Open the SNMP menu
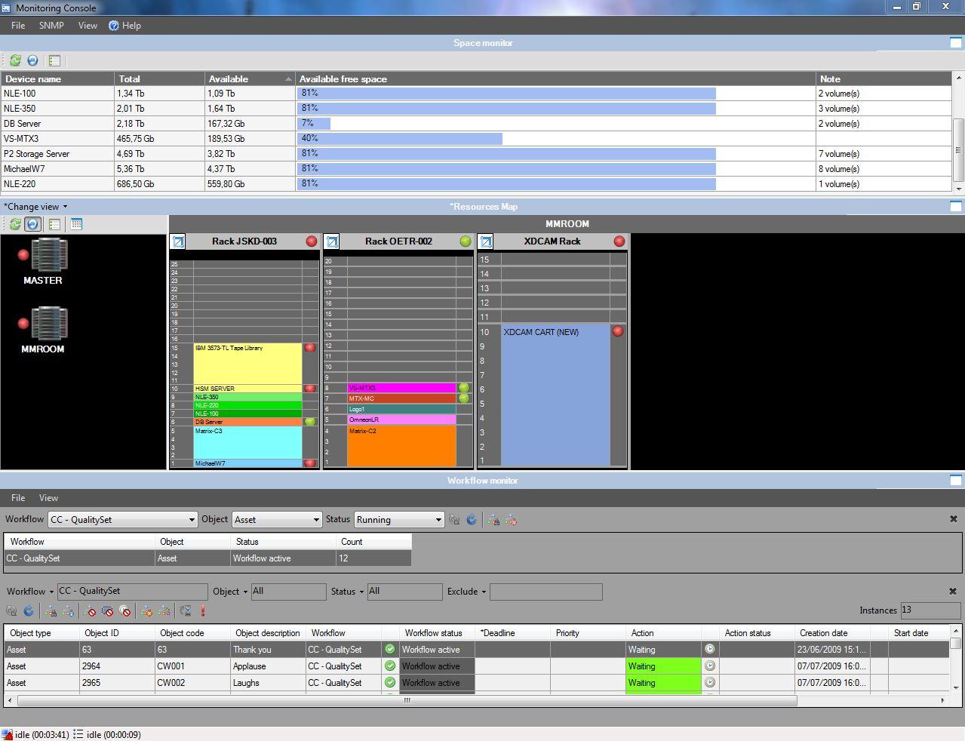 point(51,25)
